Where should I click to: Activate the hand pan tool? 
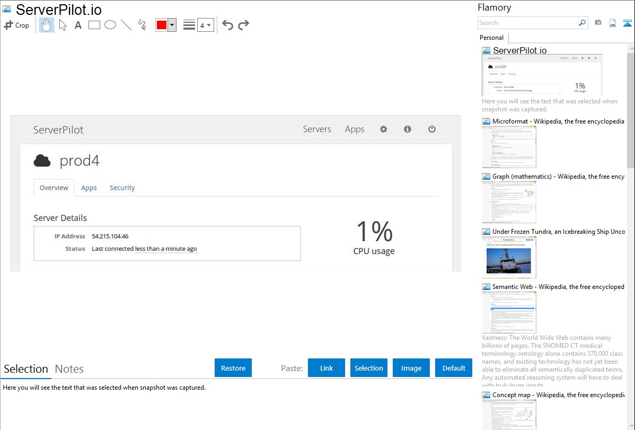coord(47,25)
